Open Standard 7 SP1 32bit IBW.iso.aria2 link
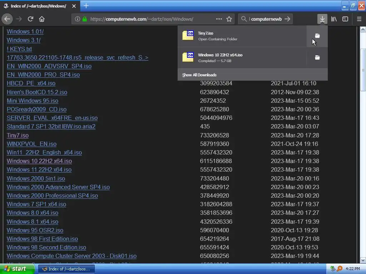 pyautogui.click(x=51, y=127)
